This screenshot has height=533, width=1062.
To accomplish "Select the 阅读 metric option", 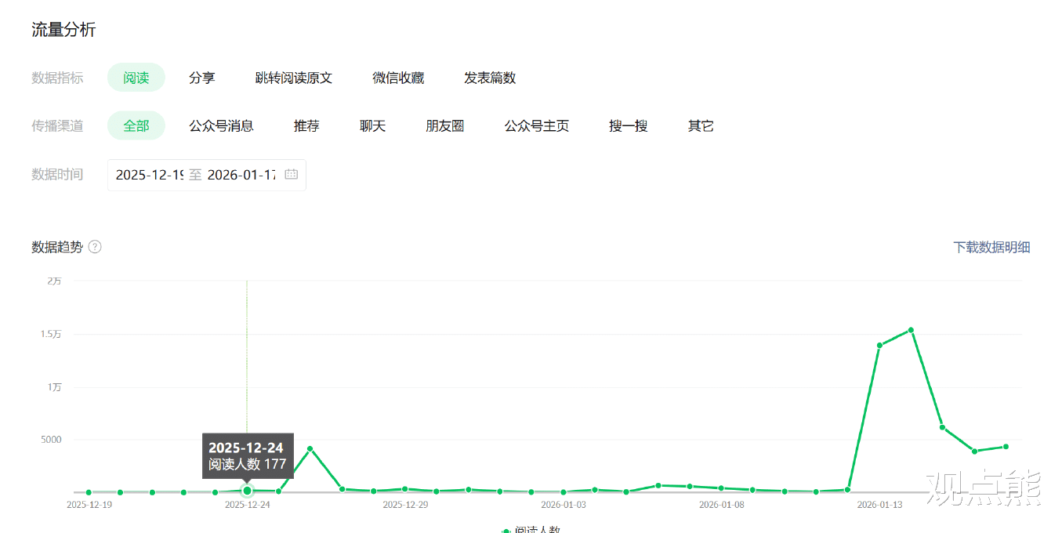I will point(136,78).
